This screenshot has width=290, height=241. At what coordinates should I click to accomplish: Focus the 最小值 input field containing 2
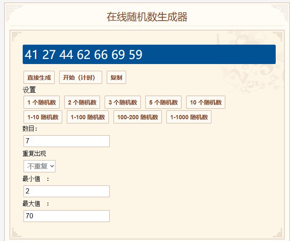coord(66,191)
